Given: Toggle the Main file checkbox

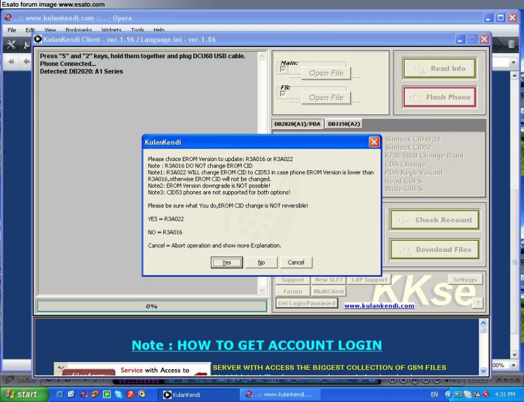Looking at the screenshot, I should [283, 69].
